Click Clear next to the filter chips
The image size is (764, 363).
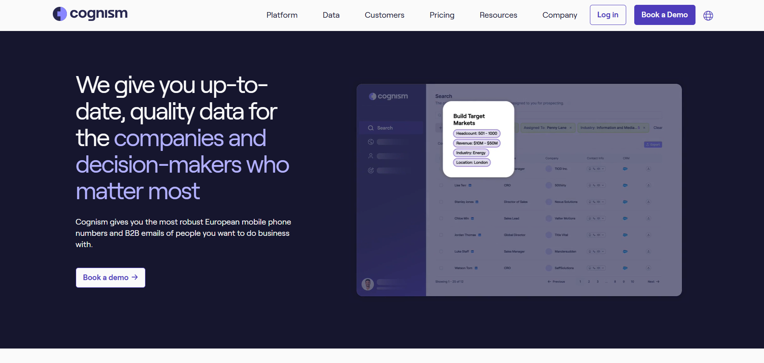(x=658, y=128)
